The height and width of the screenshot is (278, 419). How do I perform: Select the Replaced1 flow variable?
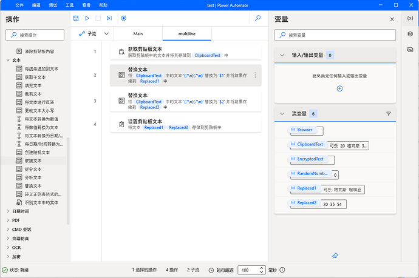click(x=304, y=188)
